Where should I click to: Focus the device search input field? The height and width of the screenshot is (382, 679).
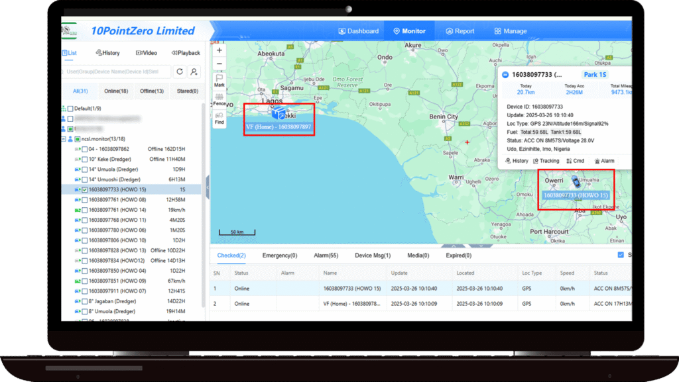pyautogui.click(x=116, y=72)
